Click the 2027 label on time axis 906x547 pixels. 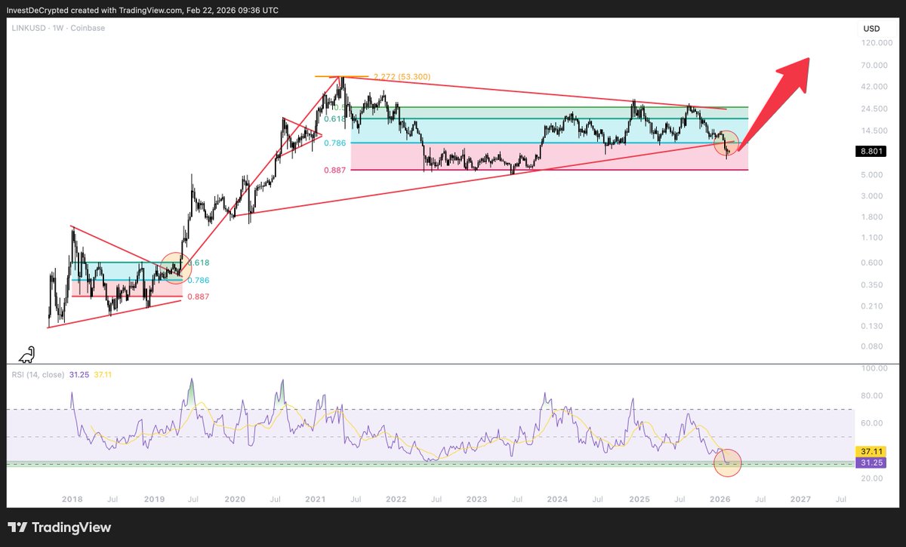point(800,499)
